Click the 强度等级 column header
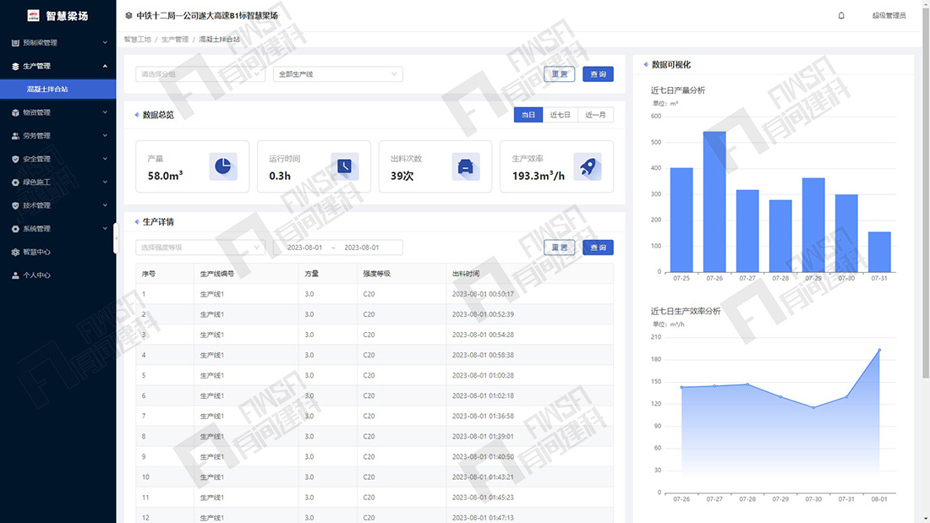 point(376,274)
